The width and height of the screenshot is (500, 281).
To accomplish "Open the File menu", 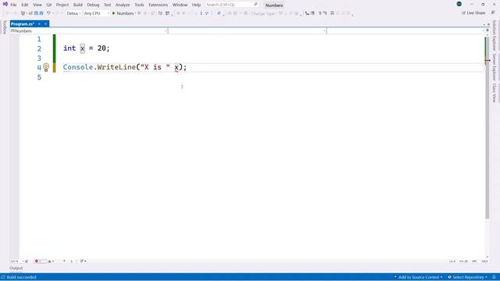I will [13, 5].
